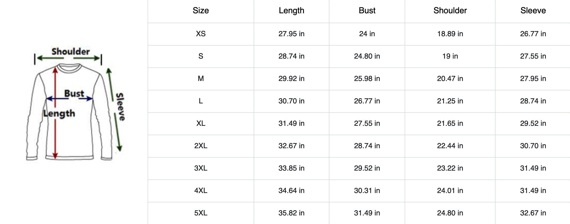Click the Bust label on the shirt diagram
This screenshot has height=224, width=570.
[x=74, y=94]
